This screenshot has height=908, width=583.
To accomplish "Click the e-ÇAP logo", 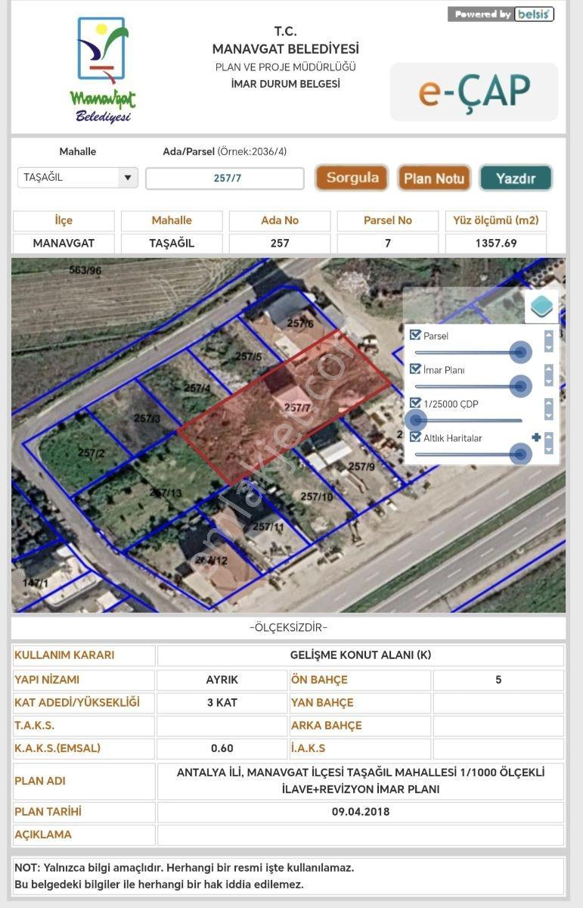I will coord(474,92).
